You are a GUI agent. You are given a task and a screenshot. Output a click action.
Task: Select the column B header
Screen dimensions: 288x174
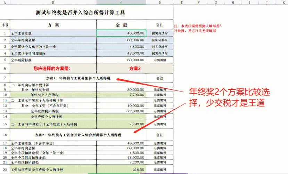click(x=53, y=2)
